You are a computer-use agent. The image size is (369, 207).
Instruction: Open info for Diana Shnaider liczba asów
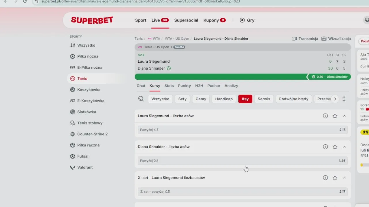[x=325, y=147]
